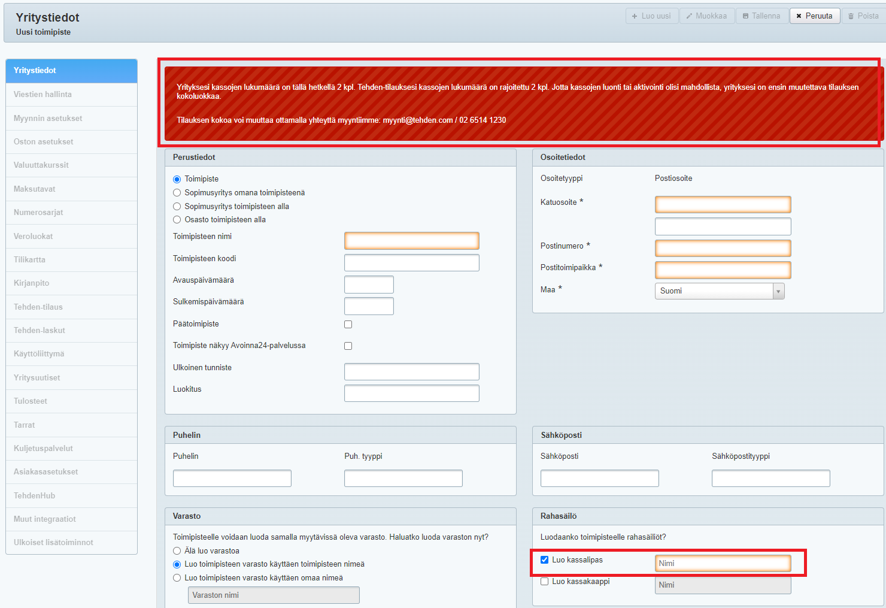Image resolution: width=886 pixels, height=608 pixels.
Task: Click the Poista delete button
Action: click(863, 16)
